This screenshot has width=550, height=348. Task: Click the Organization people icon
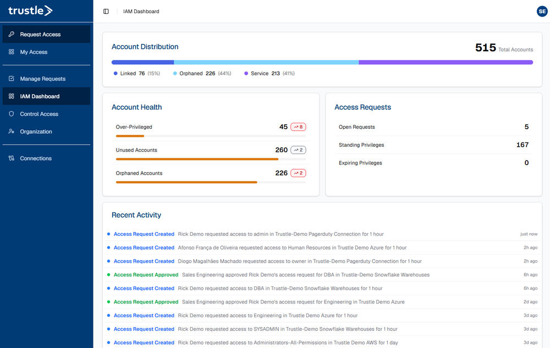pos(10,131)
